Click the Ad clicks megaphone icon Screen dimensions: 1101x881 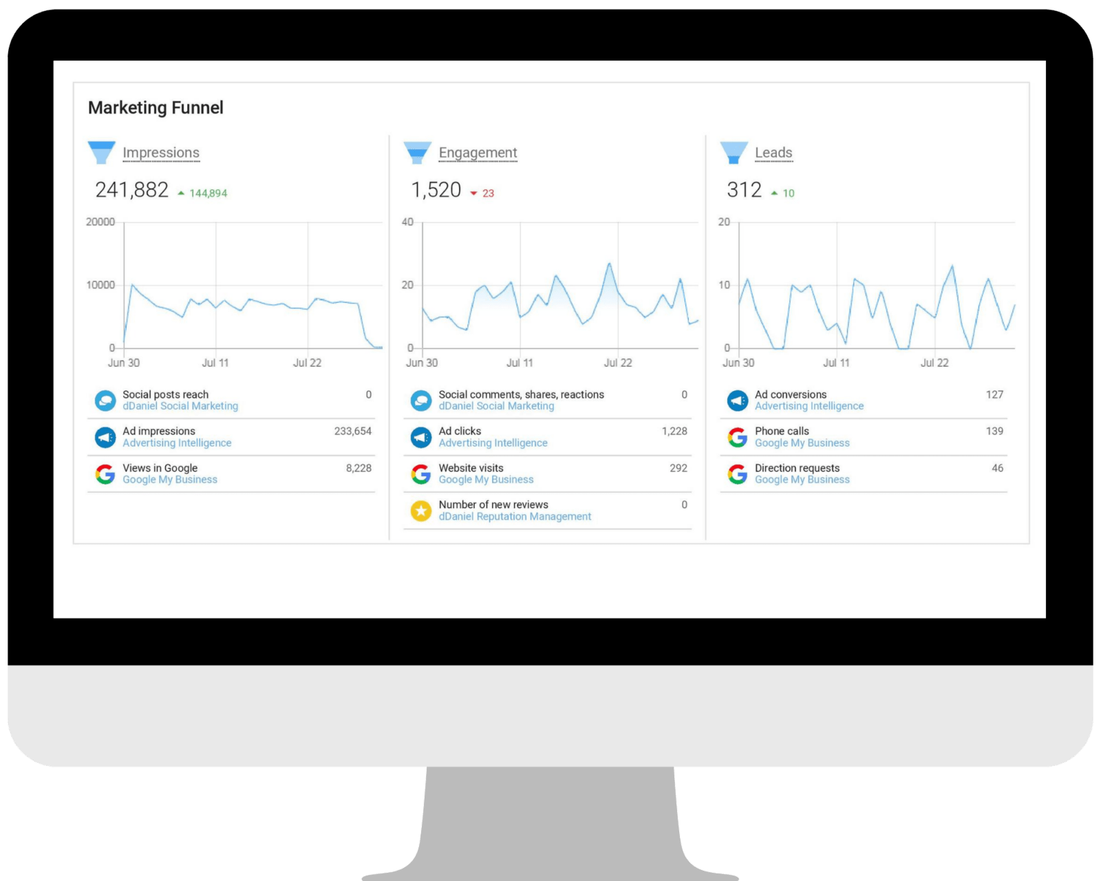(x=421, y=437)
